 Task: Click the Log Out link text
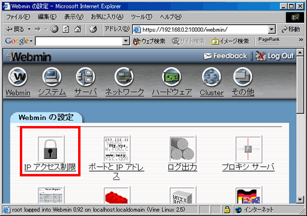coord(281,56)
